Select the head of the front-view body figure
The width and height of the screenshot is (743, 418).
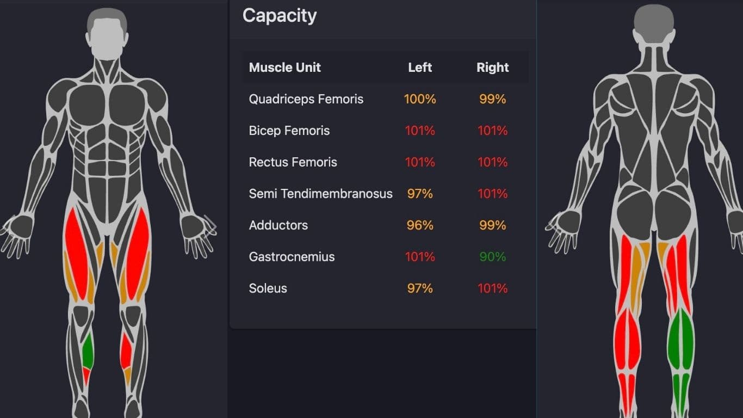pos(107,34)
